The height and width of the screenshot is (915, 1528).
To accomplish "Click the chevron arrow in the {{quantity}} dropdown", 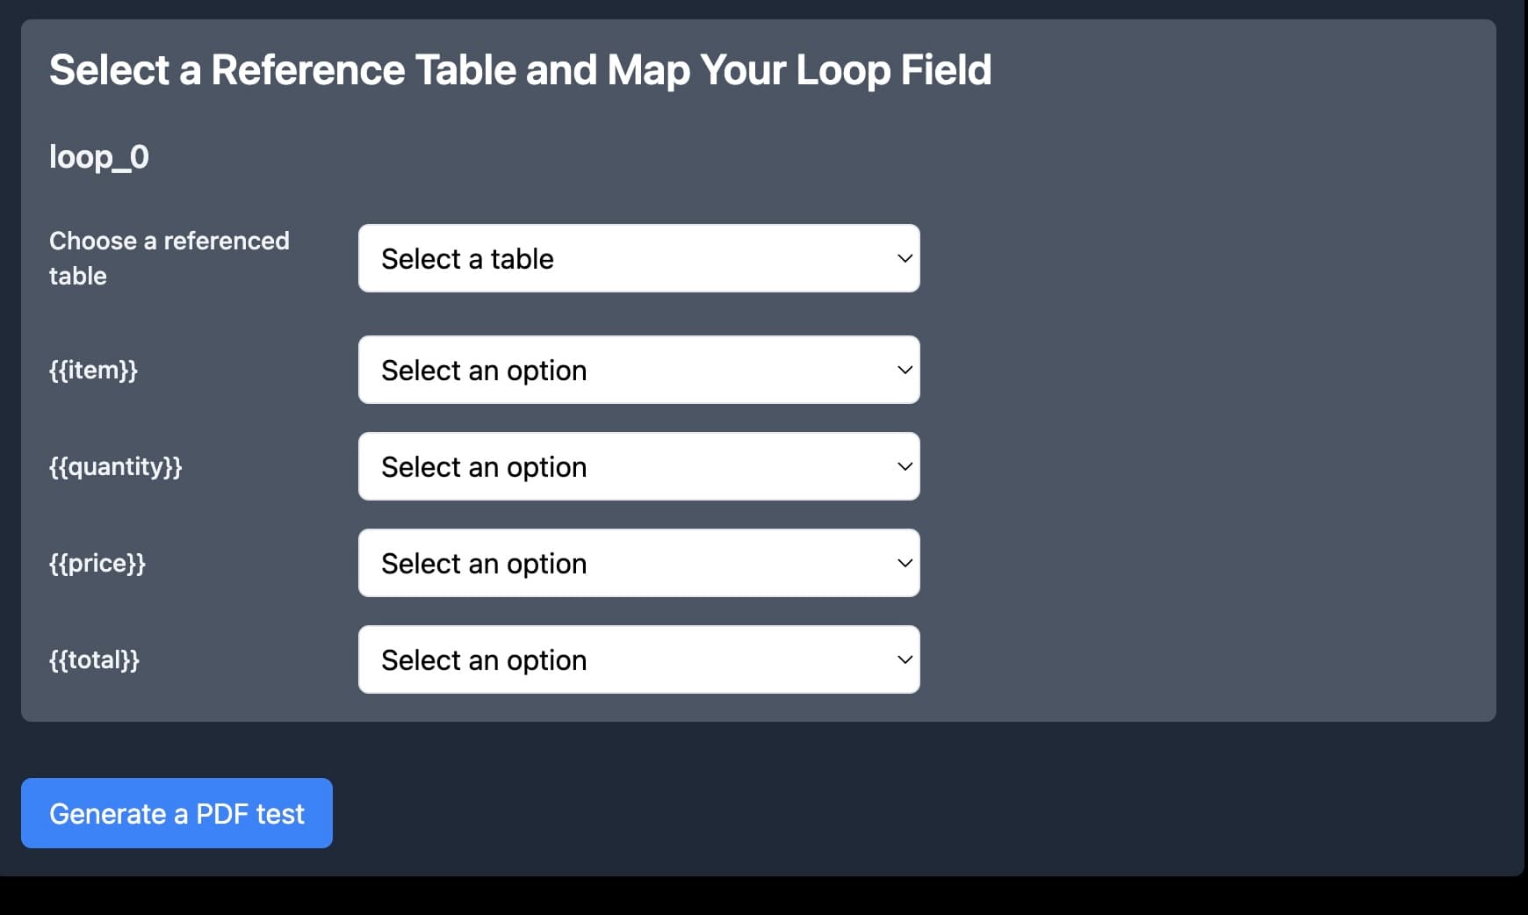I will coord(905,466).
